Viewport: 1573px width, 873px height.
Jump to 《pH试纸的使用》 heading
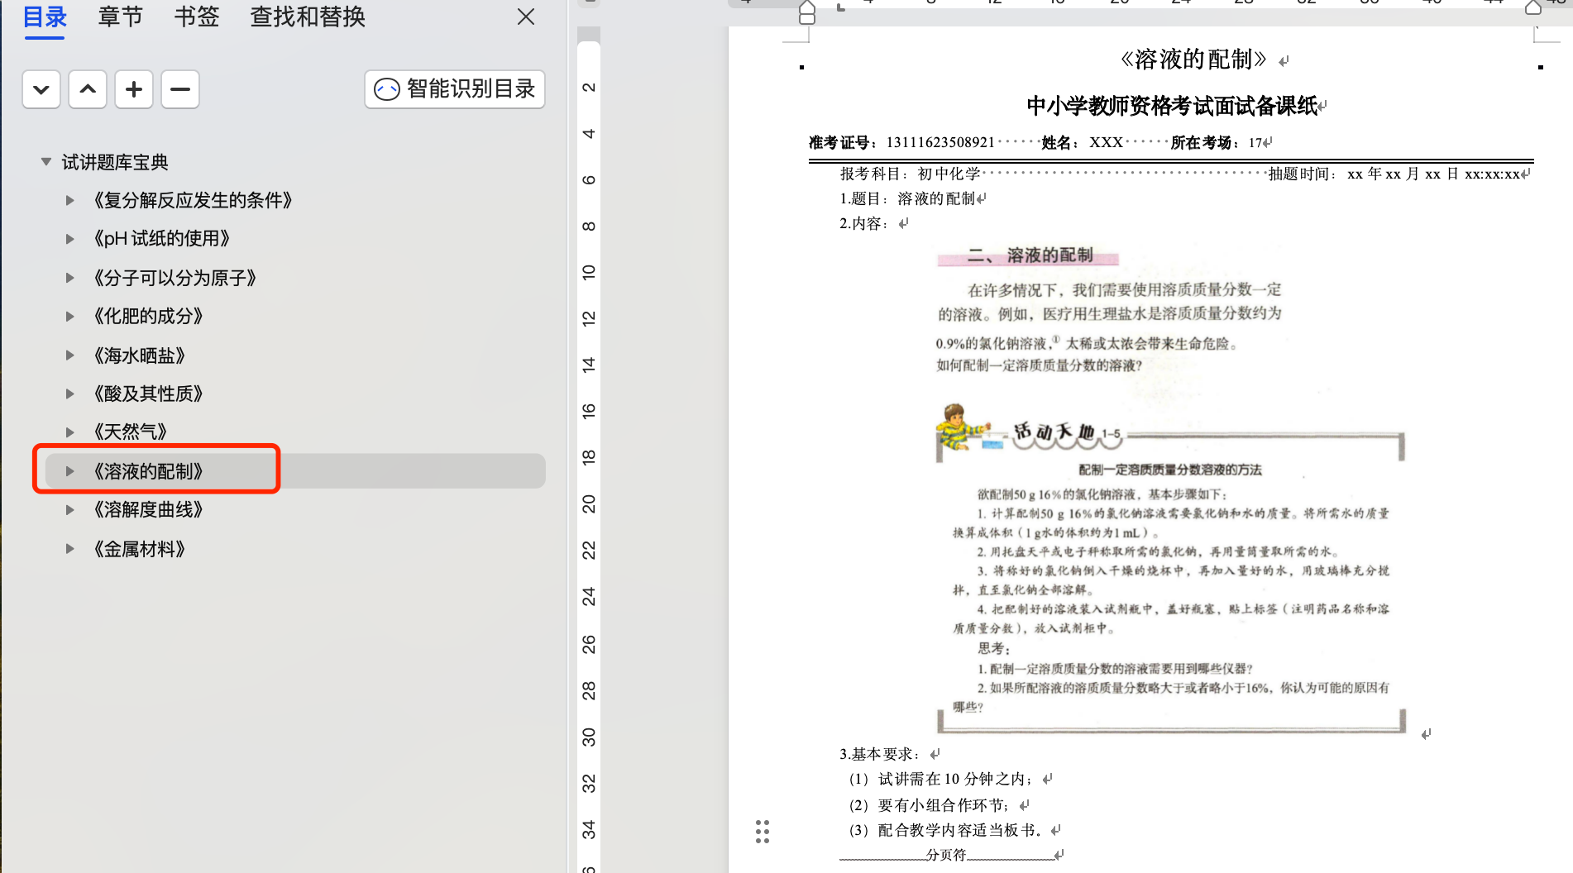click(161, 239)
